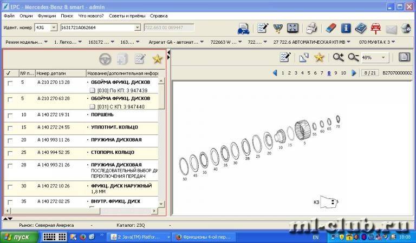Open the blue info icon
The image size is (416, 243).
point(346,28)
